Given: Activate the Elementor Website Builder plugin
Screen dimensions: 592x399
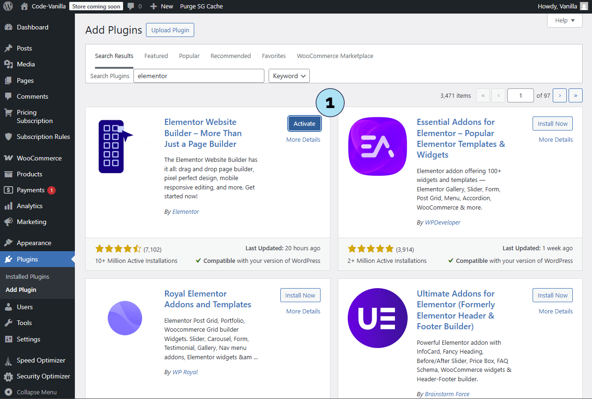Looking at the screenshot, I should 304,123.
